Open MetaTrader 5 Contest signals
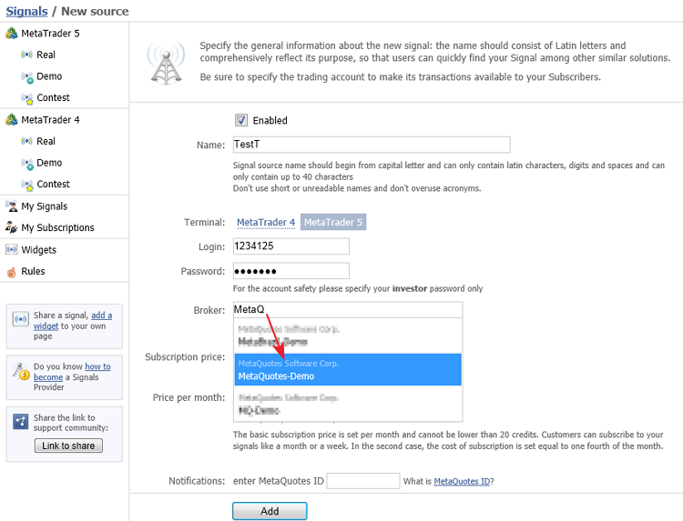This screenshot has height=521, width=683. 53,97
